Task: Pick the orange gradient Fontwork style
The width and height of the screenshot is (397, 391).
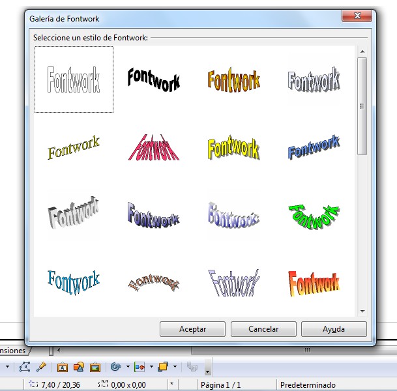Action: (x=233, y=80)
